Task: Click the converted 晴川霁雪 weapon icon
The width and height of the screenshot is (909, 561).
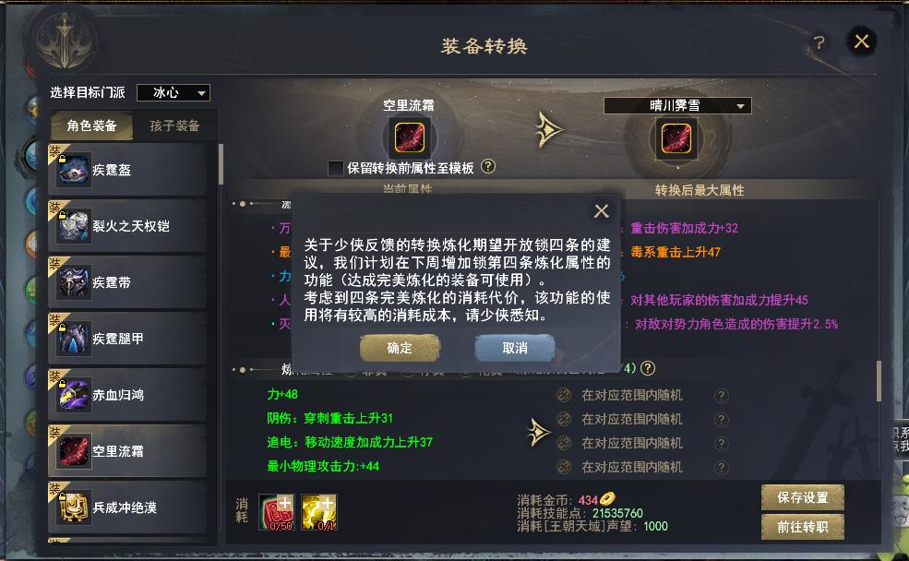Action: coord(676,139)
